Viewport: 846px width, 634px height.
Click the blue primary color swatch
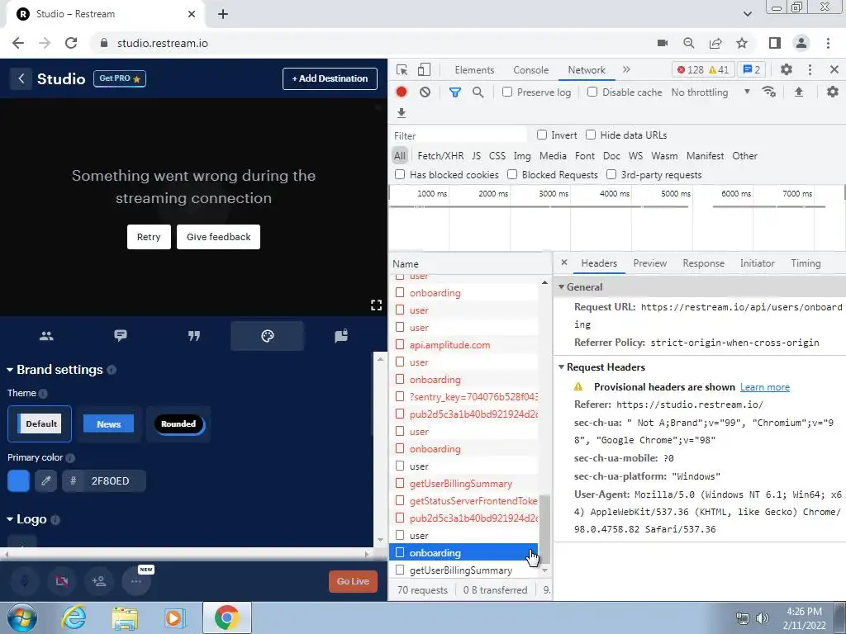coord(18,481)
